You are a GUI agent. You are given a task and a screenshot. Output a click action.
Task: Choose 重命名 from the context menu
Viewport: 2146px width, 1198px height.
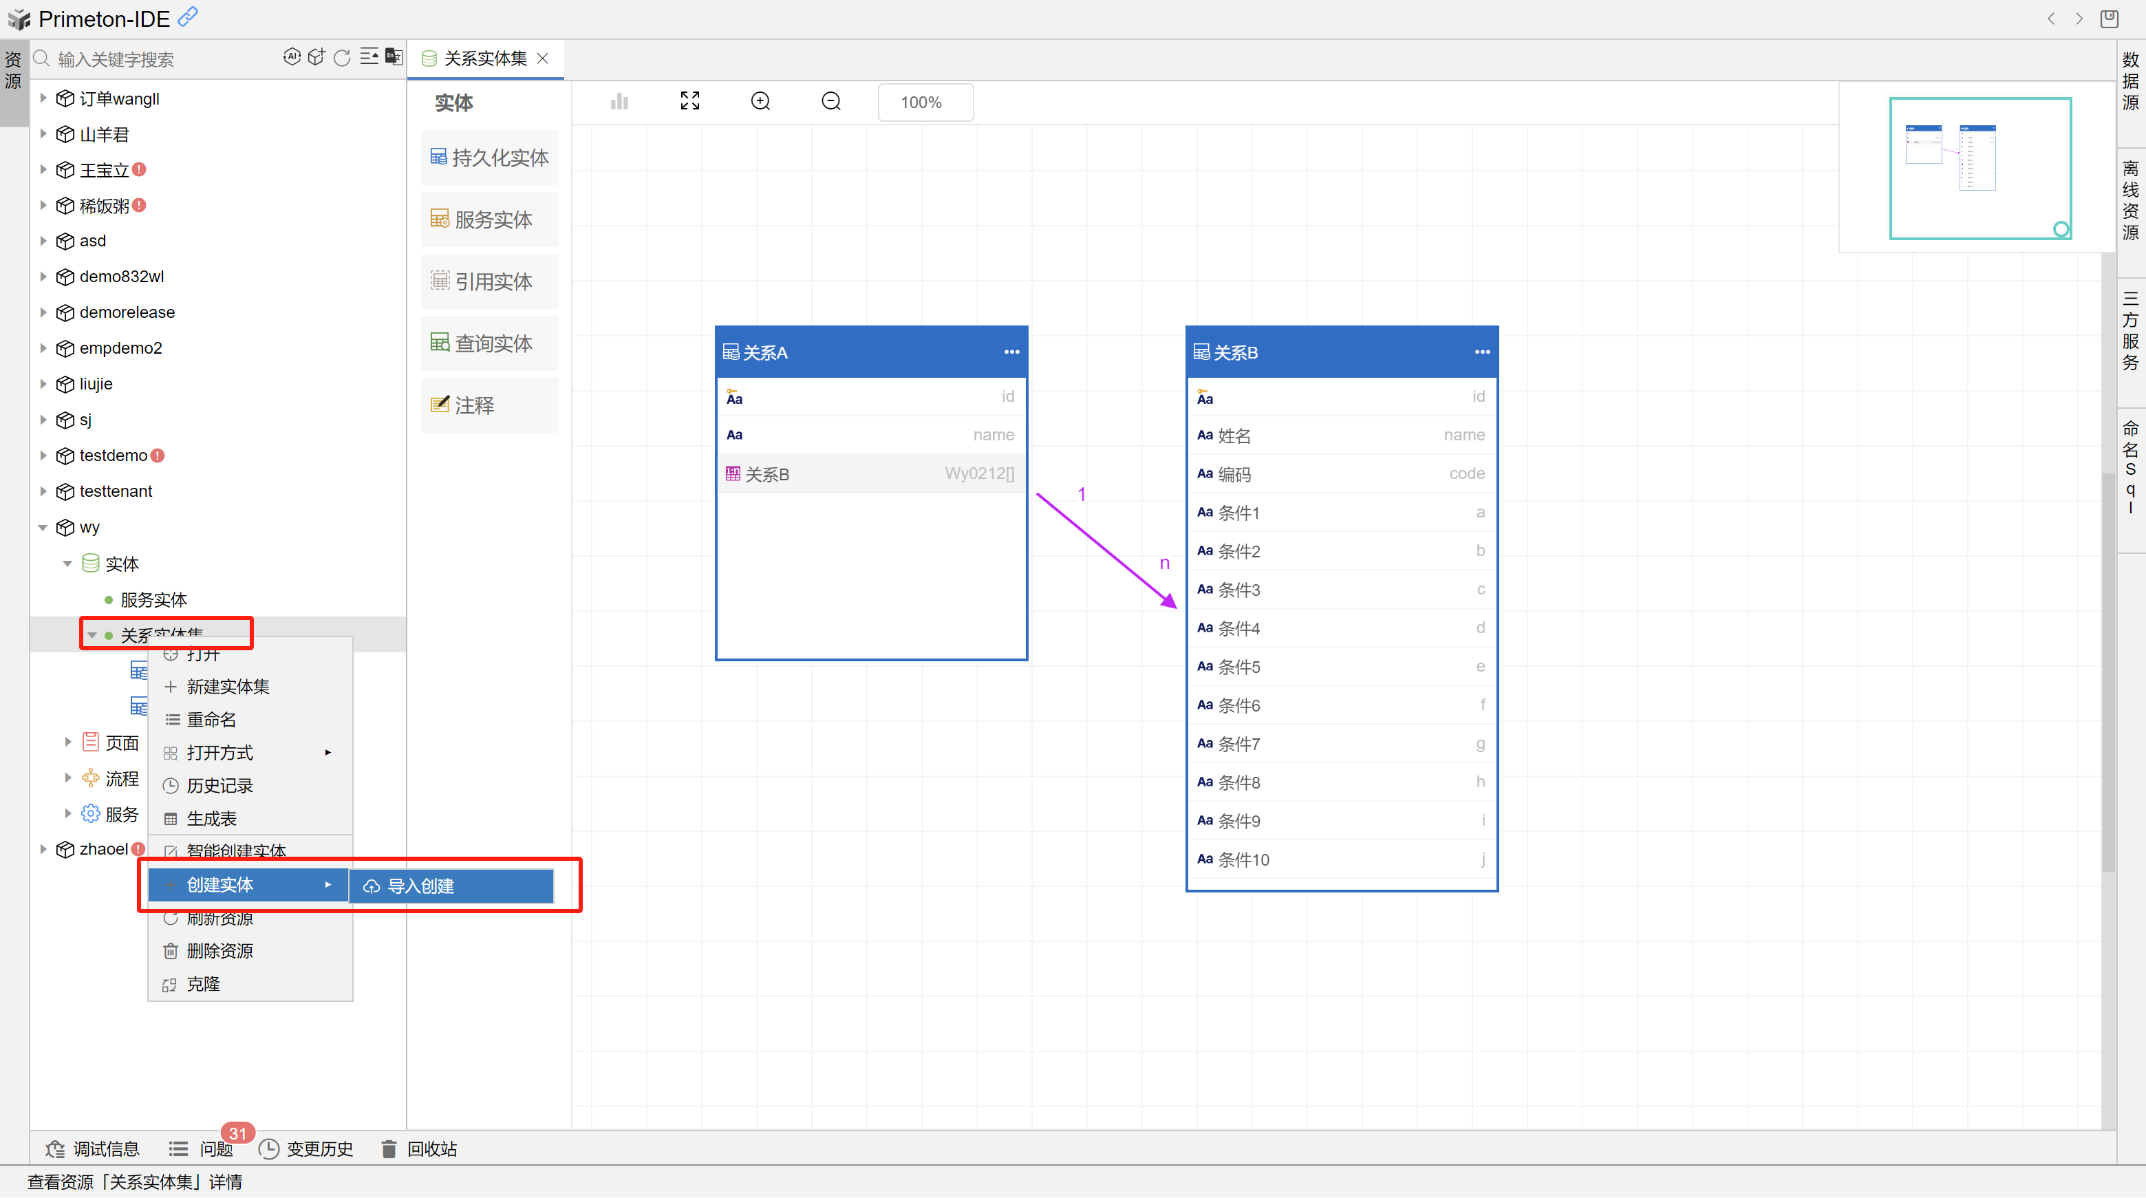coord(212,719)
